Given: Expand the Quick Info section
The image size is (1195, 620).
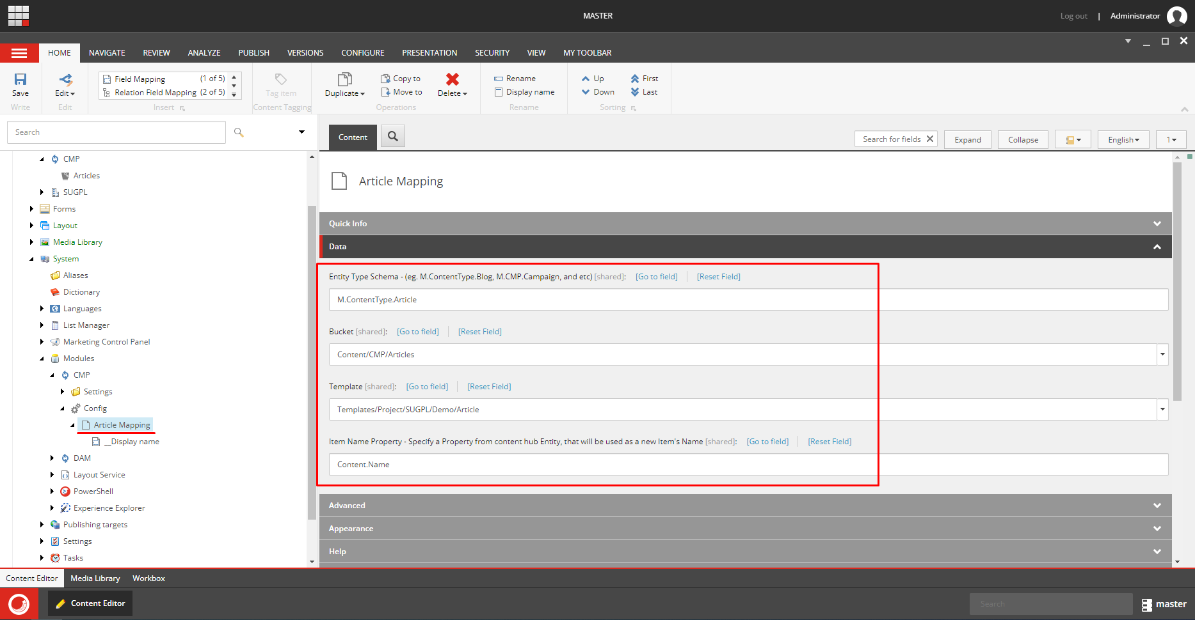Looking at the screenshot, I should pos(745,224).
